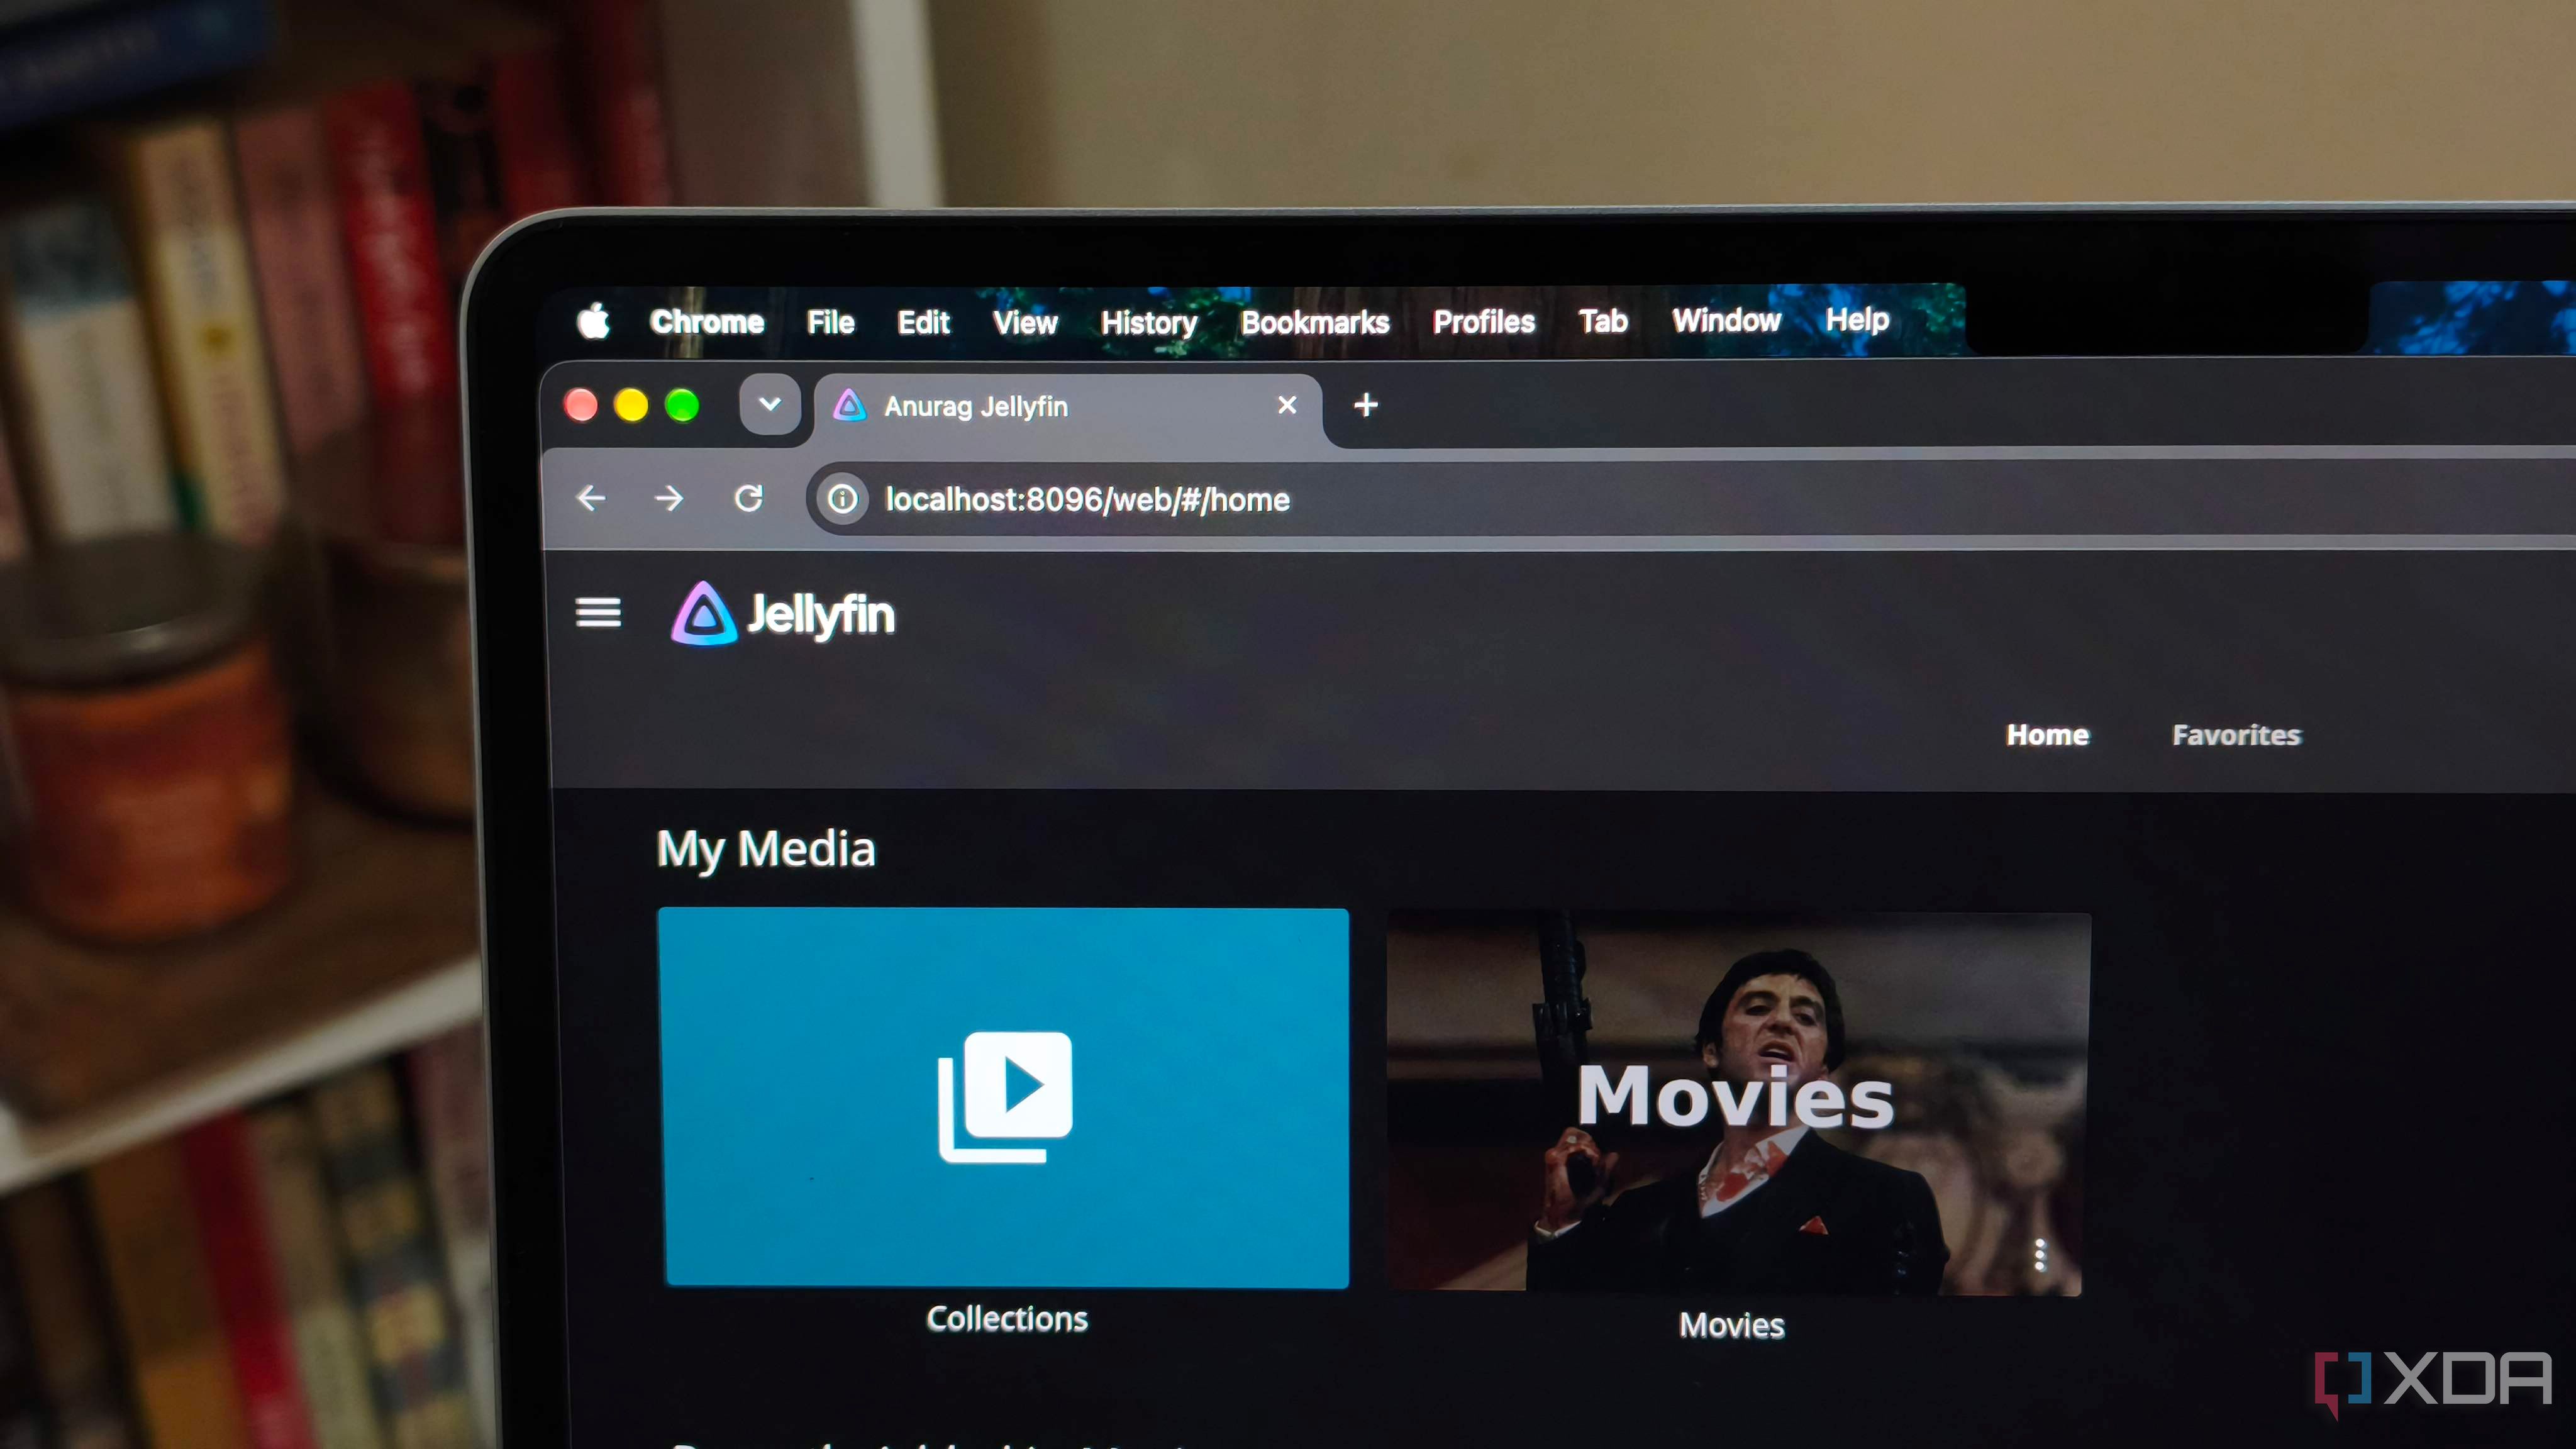Open a new browser tab

[1366, 405]
